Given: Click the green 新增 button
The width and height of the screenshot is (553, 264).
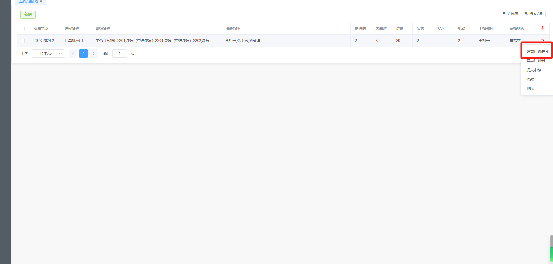Looking at the screenshot, I should (28, 14).
